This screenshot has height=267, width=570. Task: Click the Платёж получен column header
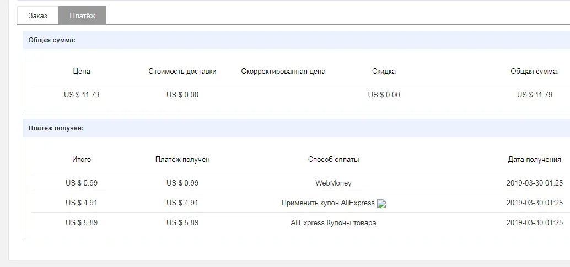tap(182, 160)
